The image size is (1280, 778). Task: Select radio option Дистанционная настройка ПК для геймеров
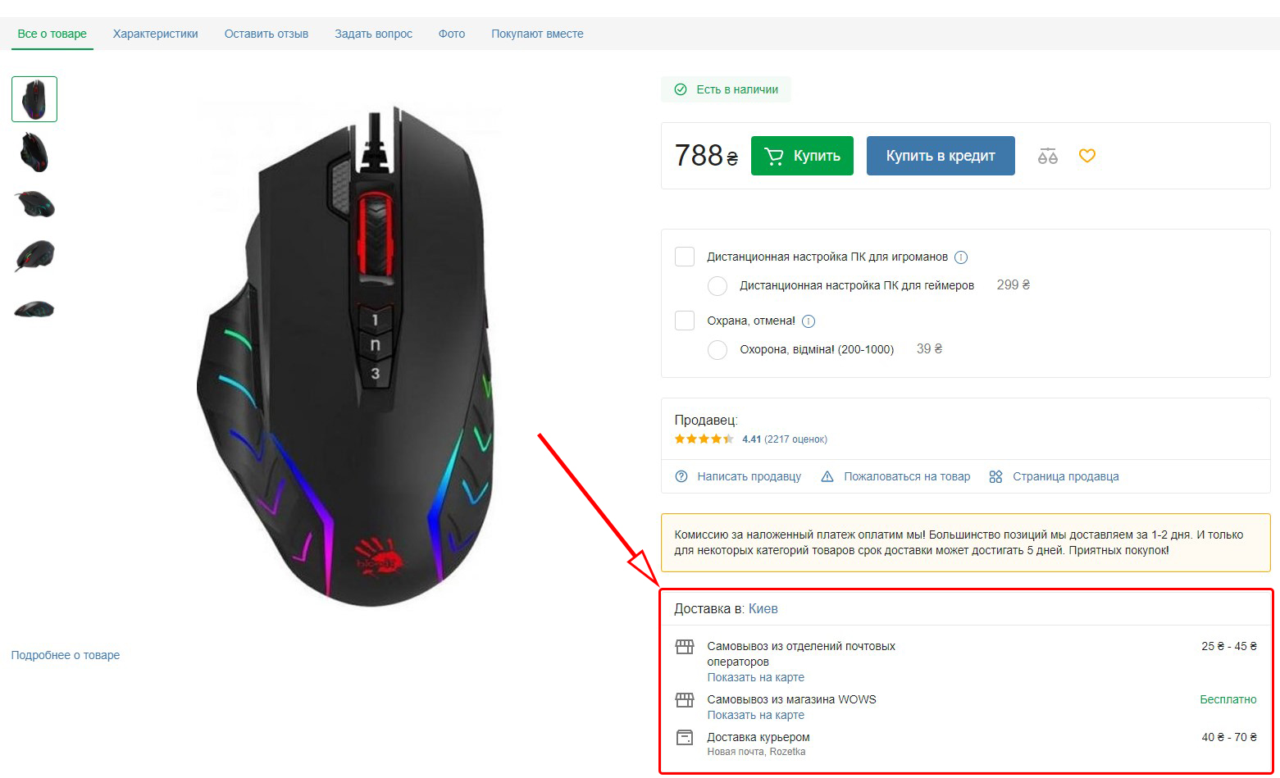717,285
